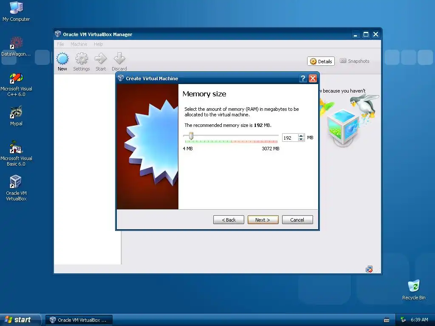Click the 4 MB minimum label
The width and height of the screenshot is (435, 326).
point(188,149)
